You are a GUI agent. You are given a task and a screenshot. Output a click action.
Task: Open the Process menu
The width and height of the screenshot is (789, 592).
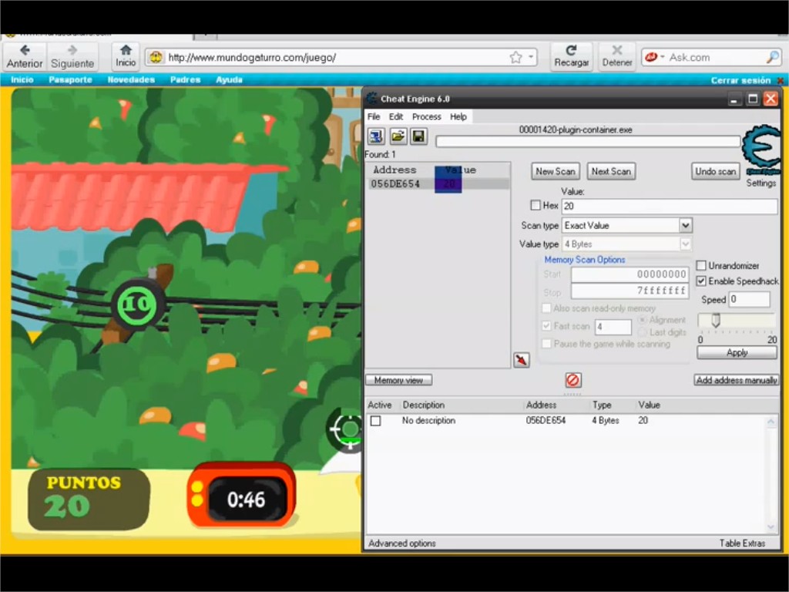[x=427, y=117]
